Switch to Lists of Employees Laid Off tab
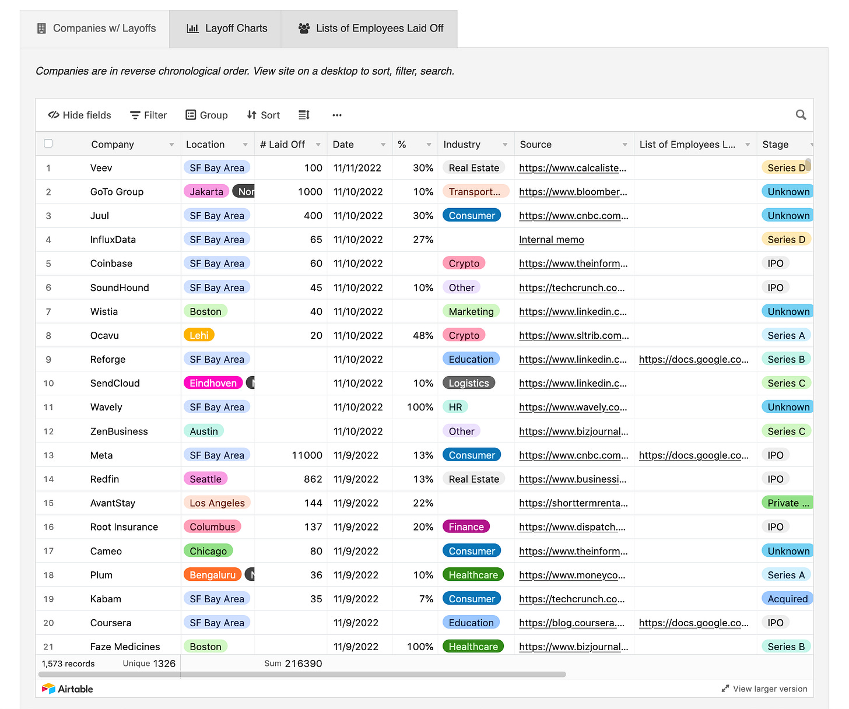The height and width of the screenshot is (709, 849). (370, 29)
